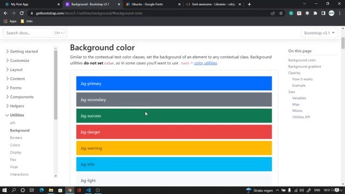
Task: Open the links bookmark folder
Action: coord(26,22)
